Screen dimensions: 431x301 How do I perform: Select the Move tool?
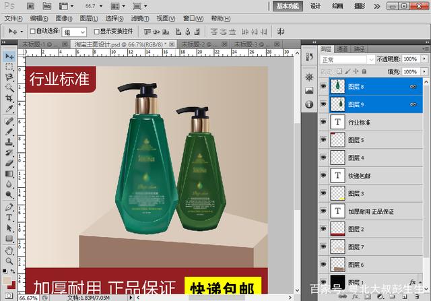9,57
